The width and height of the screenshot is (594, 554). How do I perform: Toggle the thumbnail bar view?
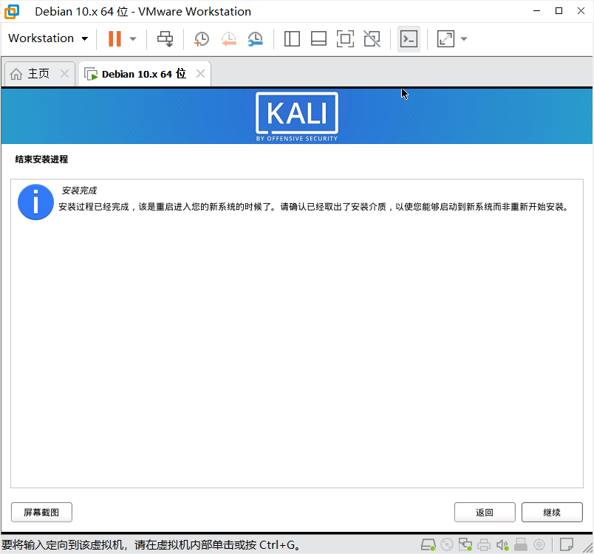point(318,38)
